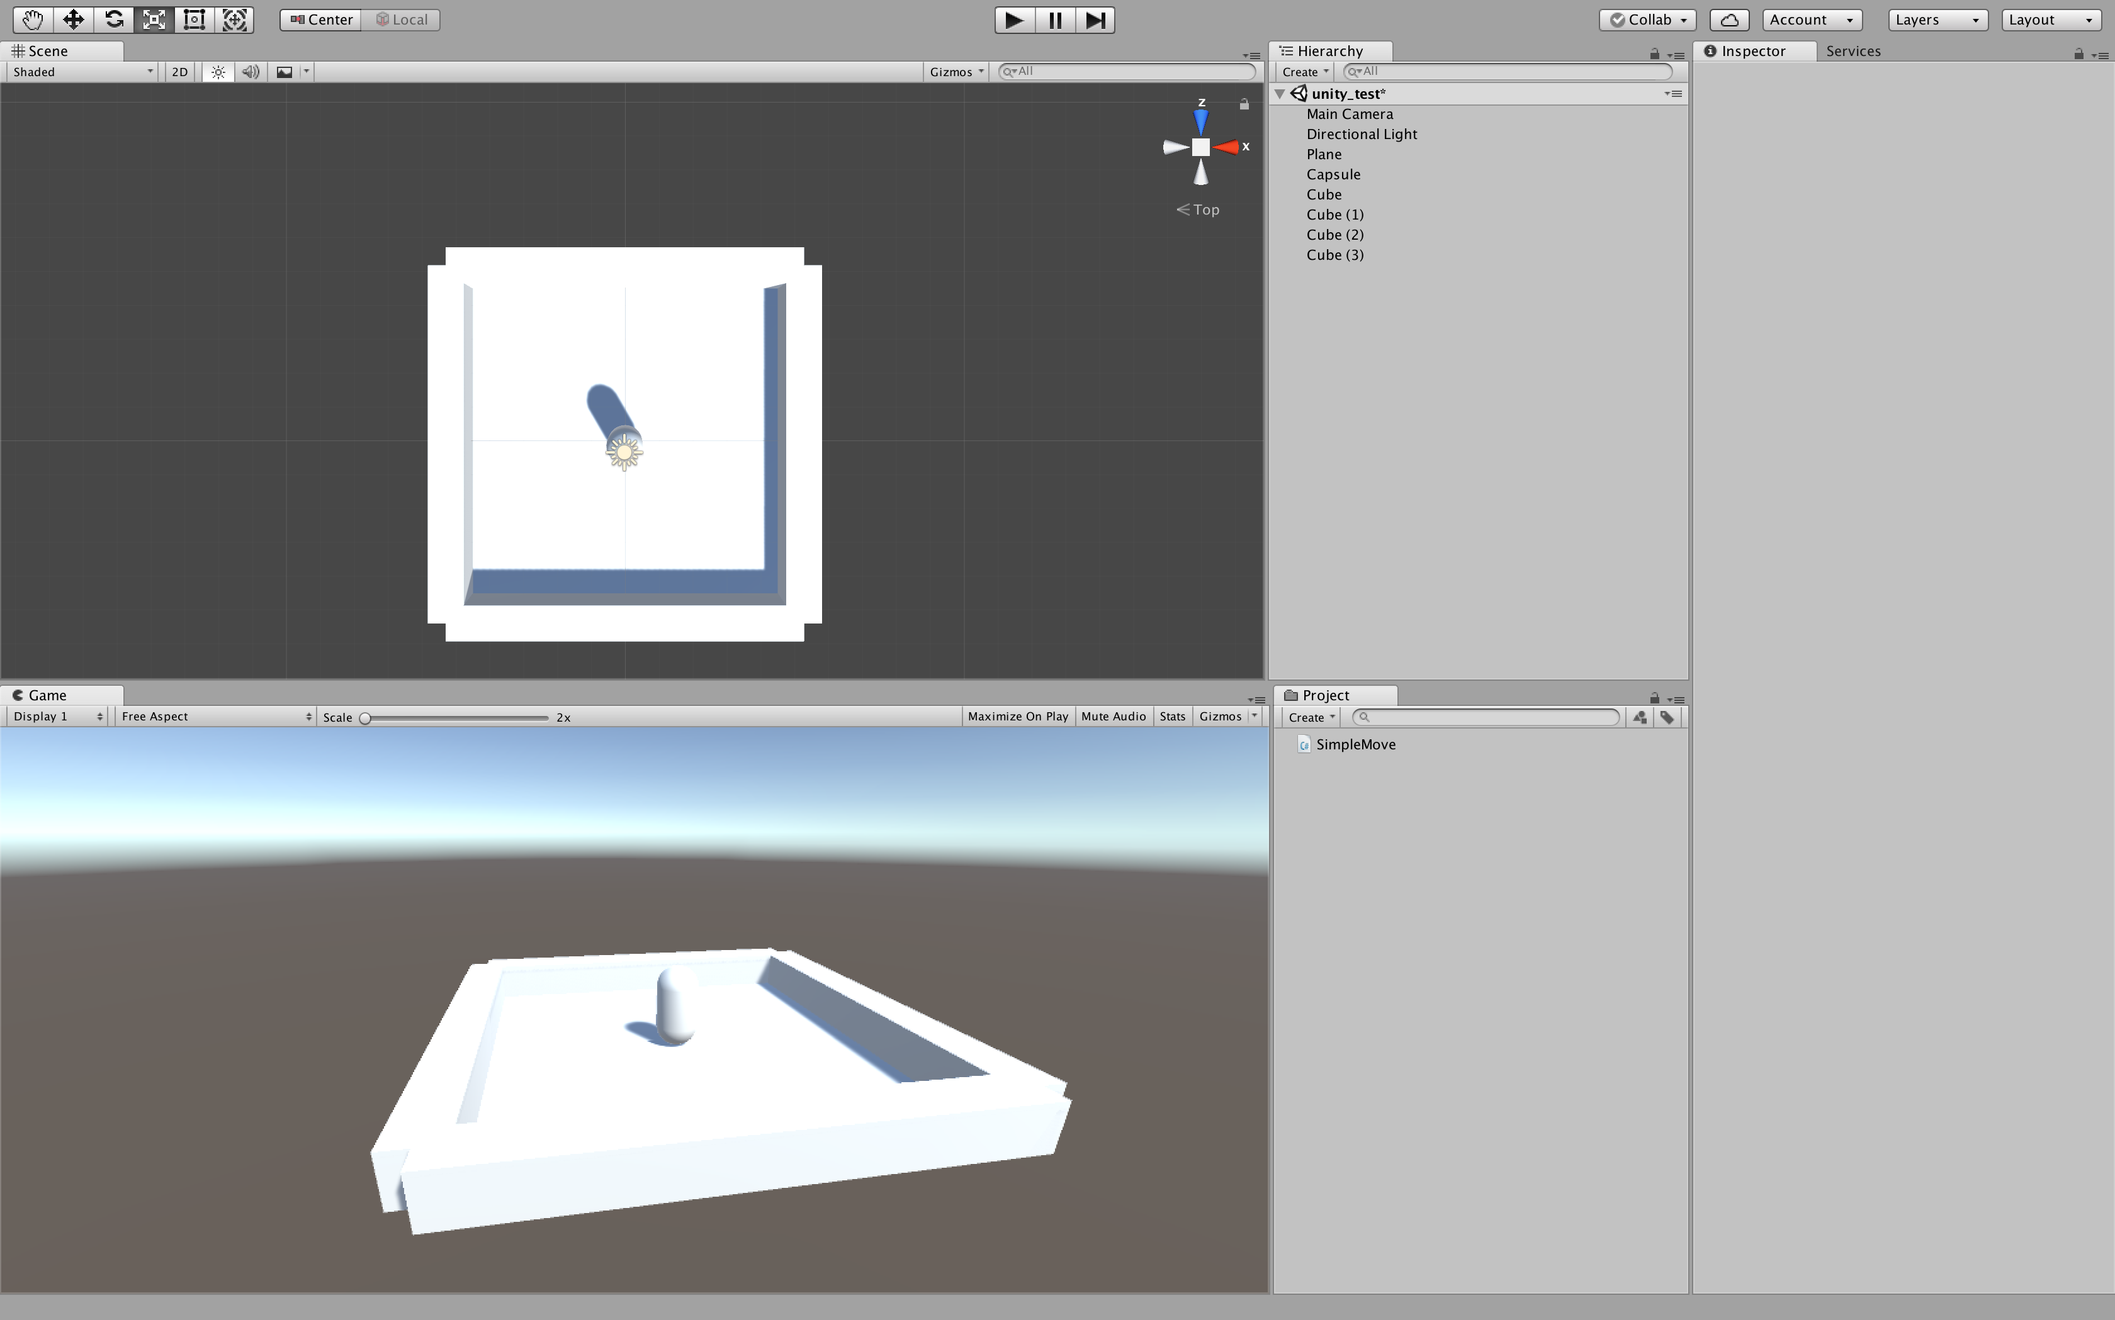Toggle Maximize On Play
This screenshot has height=1320, width=2115.
pyautogui.click(x=1018, y=717)
